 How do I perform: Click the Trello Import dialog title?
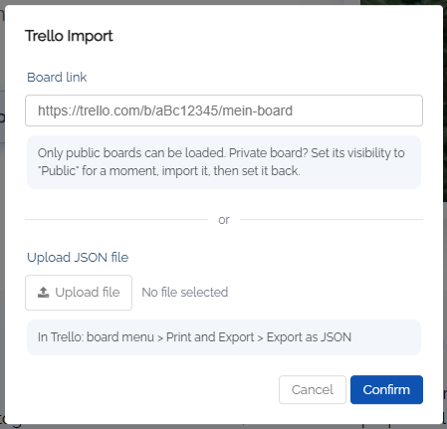click(x=69, y=36)
